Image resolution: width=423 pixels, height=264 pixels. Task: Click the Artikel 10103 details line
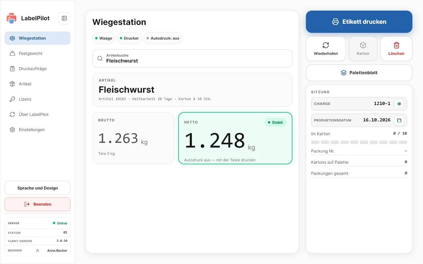click(155, 99)
